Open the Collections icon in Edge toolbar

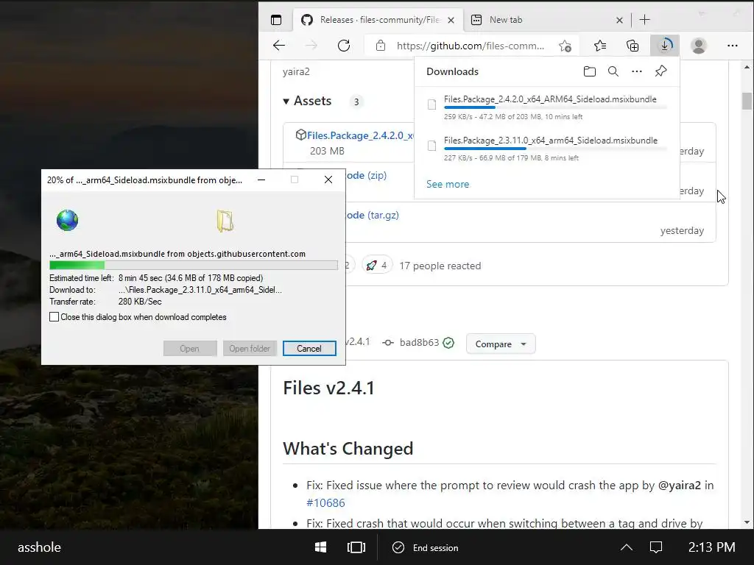coord(633,46)
